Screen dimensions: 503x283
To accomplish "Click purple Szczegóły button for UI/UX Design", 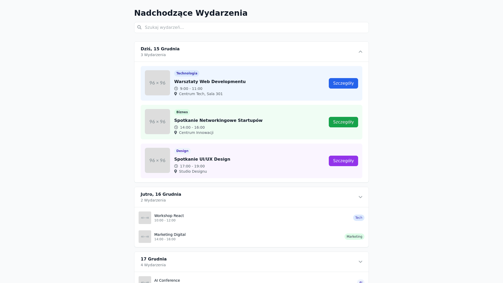I will click(x=343, y=161).
